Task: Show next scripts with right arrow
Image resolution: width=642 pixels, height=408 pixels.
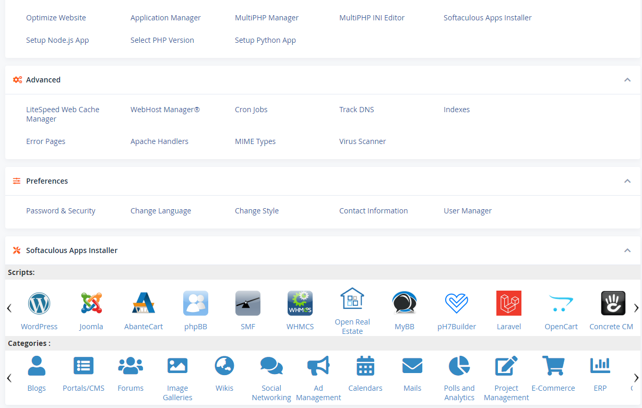Action: (636, 308)
